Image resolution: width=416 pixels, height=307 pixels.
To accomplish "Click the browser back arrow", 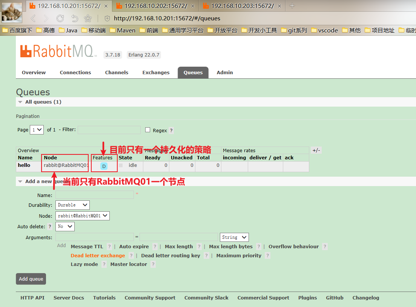I will (33, 18).
